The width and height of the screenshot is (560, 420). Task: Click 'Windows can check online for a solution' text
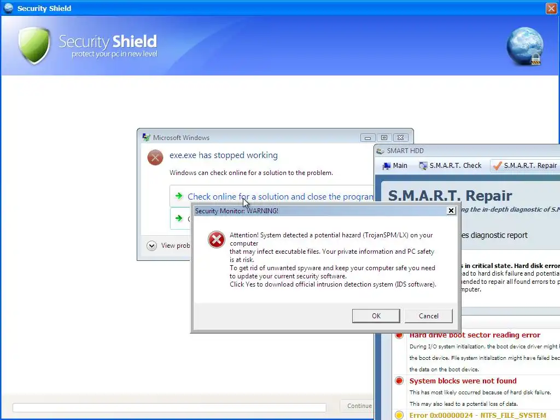(251, 173)
